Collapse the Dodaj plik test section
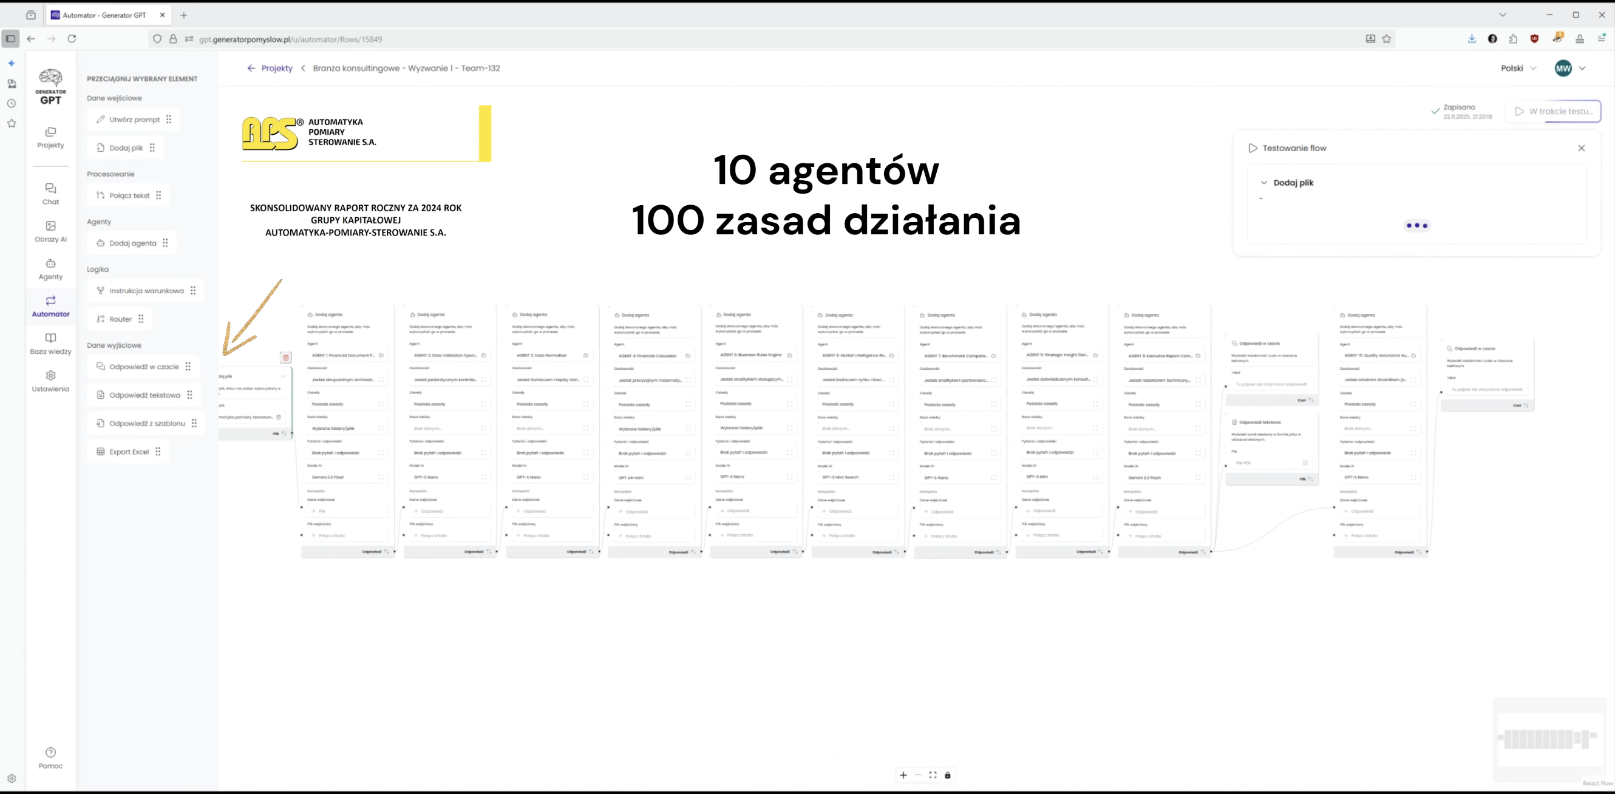The width and height of the screenshot is (1615, 794). pos(1263,183)
